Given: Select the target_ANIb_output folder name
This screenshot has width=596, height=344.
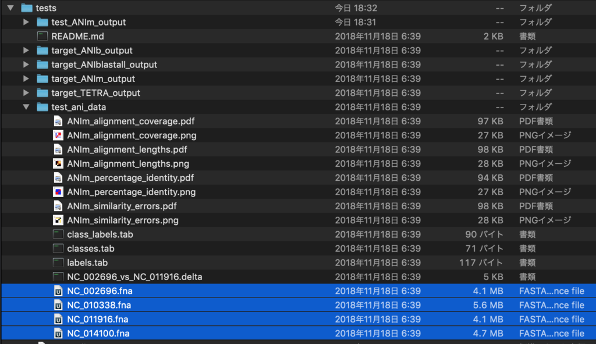Looking at the screenshot, I should tap(92, 51).
